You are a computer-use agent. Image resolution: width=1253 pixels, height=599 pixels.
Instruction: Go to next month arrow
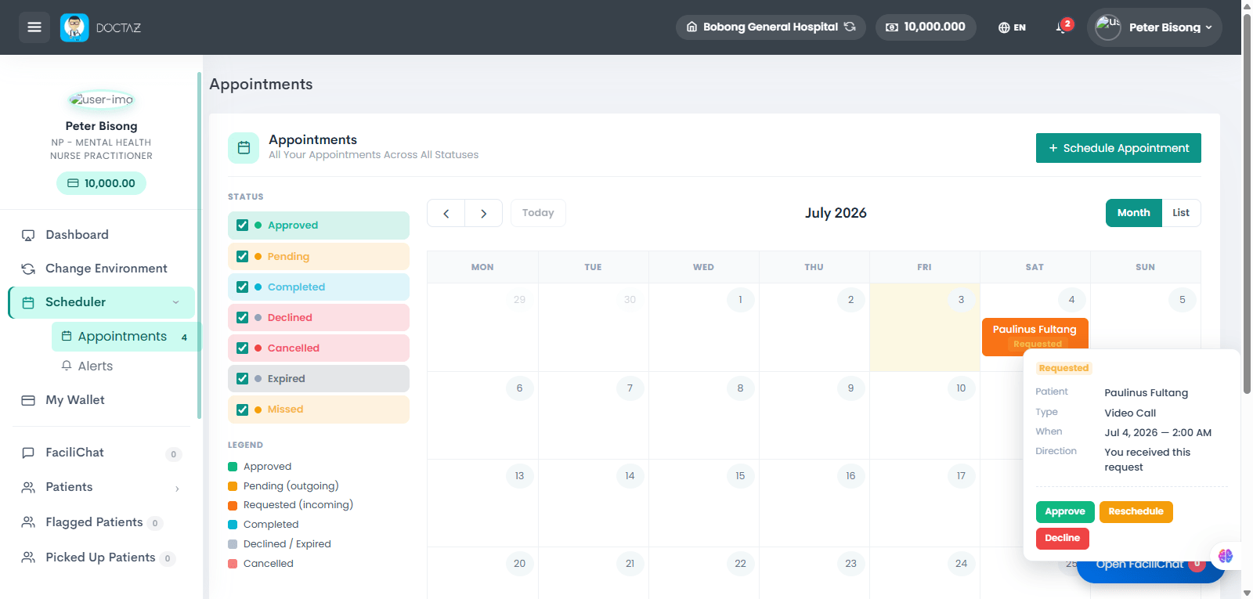coord(483,213)
